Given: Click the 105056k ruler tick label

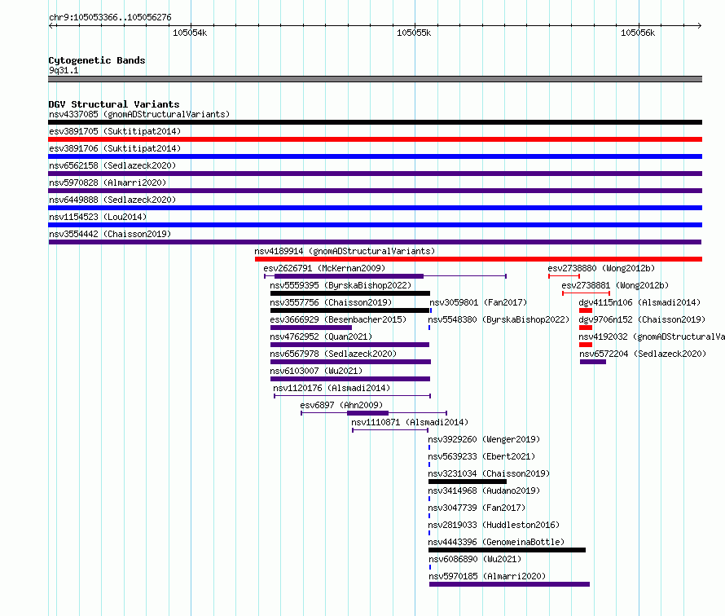Looking at the screenshot, I should tap(638, 33).
